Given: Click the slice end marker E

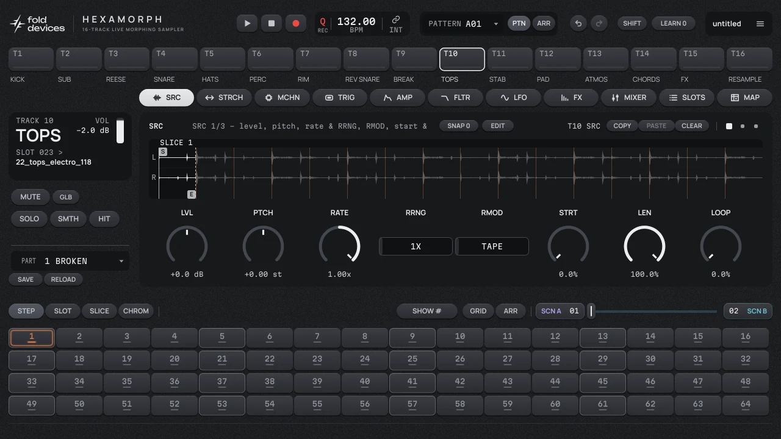Looking at the screenshot, I should coord(192,195).
